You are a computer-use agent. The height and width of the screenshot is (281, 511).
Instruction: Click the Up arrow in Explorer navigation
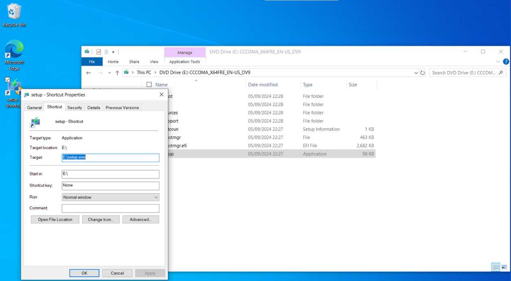coord(117,73)
